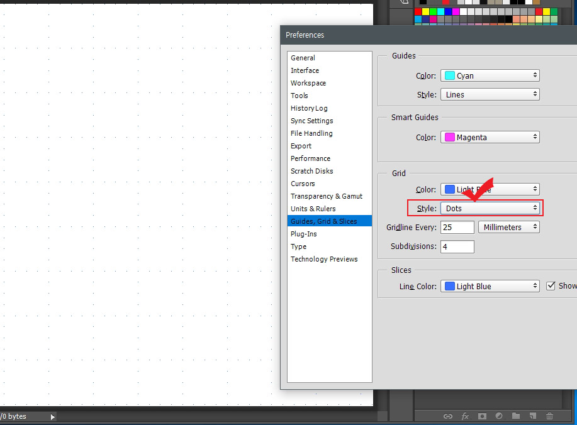Click the bytes document size status text
The width and height of the screenshot is (577, 425).
(13, 416)
